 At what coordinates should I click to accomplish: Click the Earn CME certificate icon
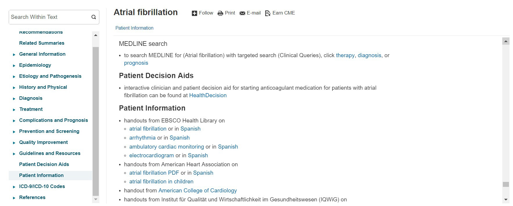268,13
